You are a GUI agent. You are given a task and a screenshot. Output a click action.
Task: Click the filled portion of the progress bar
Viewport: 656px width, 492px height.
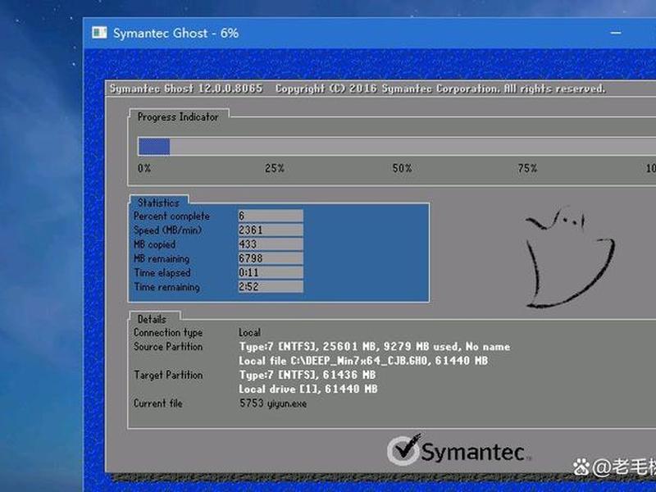click(154, 147)
